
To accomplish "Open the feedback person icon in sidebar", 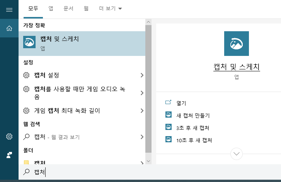I will click(9, 155).
